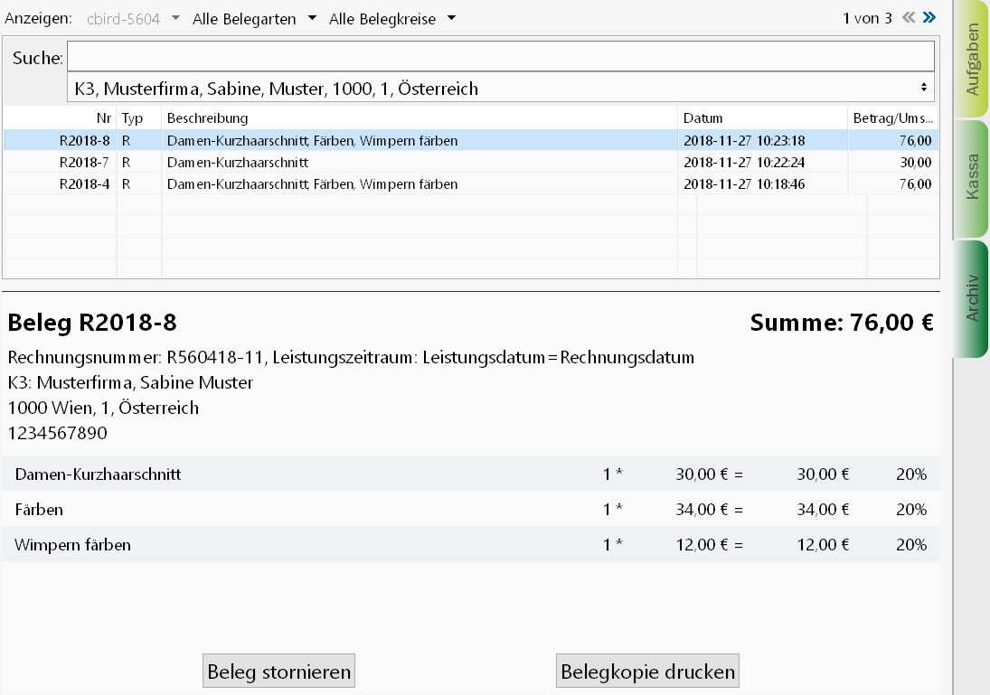Viewport: 990px width, 695px height.
Task: Click the Typ column header
Action: click(x=138, y=118)
